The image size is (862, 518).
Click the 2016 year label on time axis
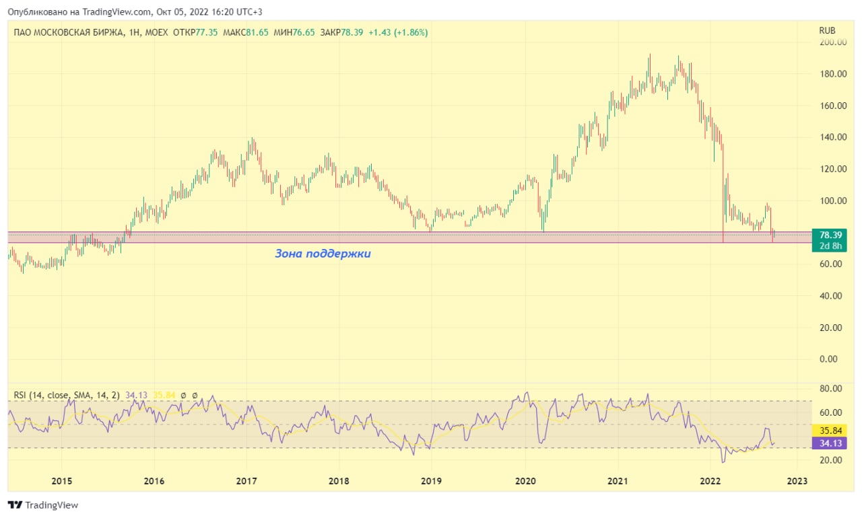click(x=154, y=481)
